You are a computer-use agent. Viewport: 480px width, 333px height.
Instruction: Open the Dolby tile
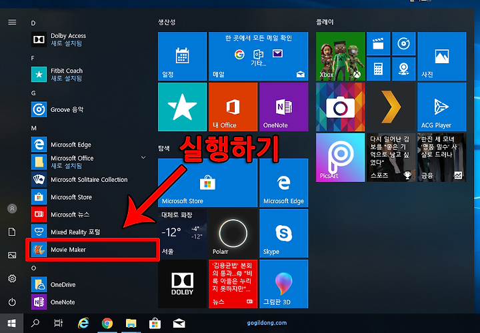[182, 284]
